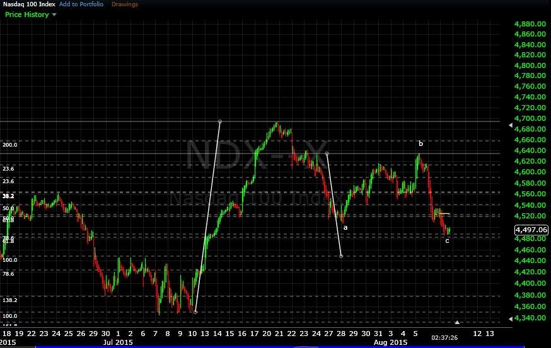Select the Price History label

point(26,14)
